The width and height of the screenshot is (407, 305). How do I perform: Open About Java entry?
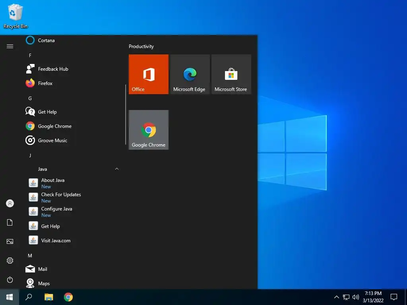(73, 183)
